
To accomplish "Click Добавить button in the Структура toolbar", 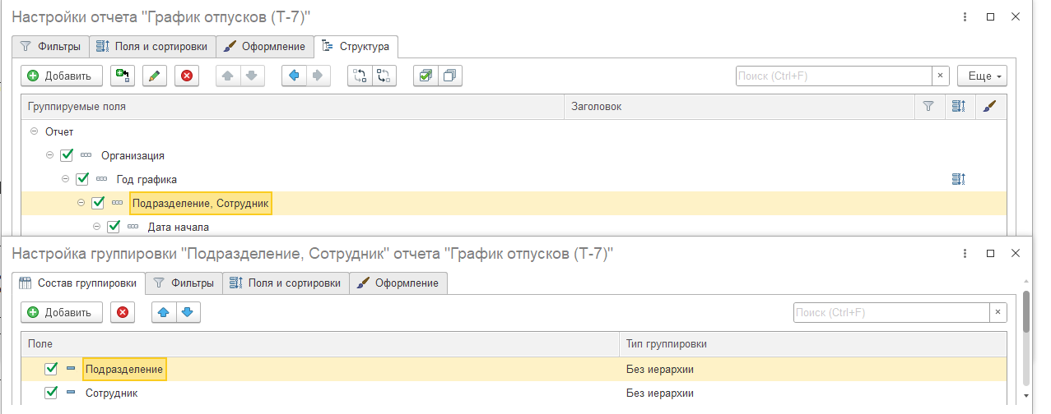I will point(61,76).
